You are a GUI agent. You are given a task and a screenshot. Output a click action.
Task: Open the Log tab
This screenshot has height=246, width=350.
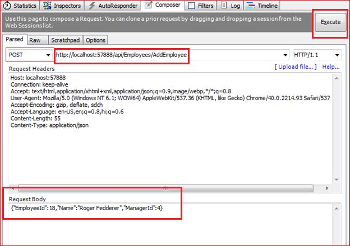pos(231,6)
